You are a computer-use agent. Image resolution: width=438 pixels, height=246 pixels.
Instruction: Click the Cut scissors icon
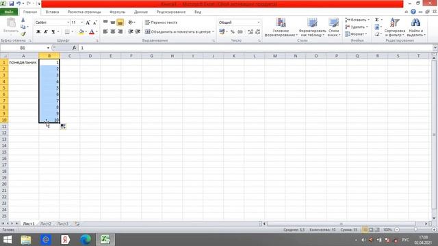click(23, 20)
